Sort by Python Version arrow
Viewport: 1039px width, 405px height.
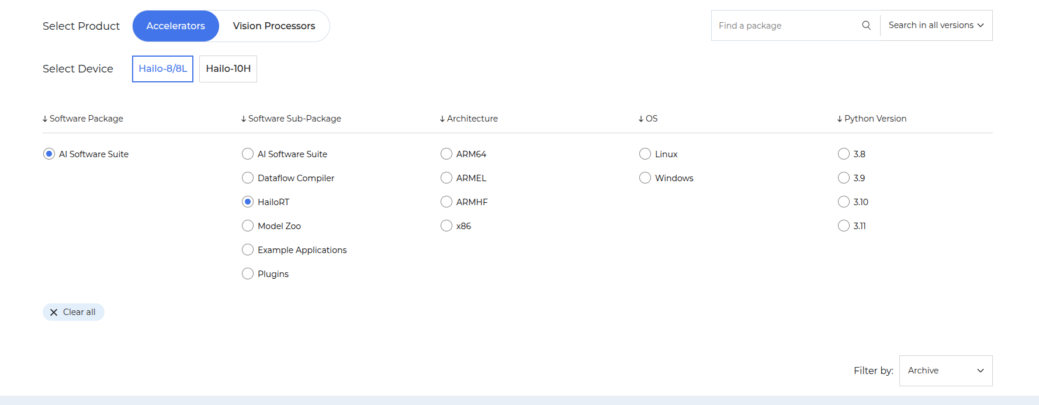pos(840,119)
